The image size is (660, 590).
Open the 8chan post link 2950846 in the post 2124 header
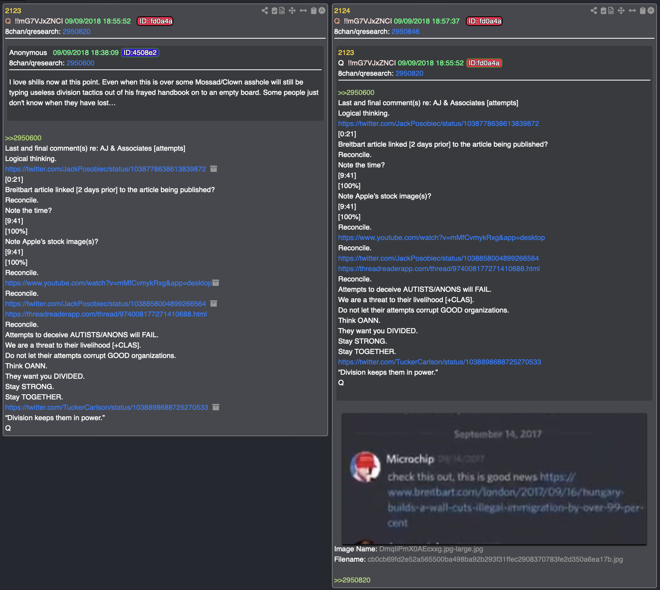point(405,31)
